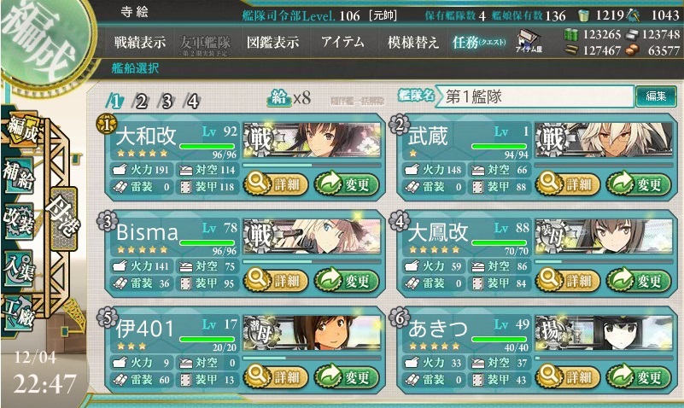684x408 pixels.
Task: Click the 給 x8 supply icon
Action: [x=289, y=97]
